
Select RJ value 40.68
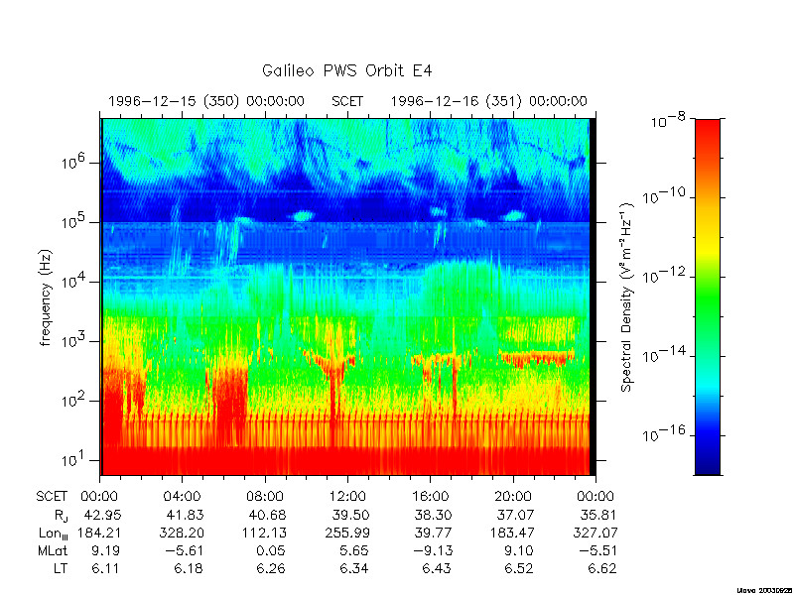pos(267,515)
